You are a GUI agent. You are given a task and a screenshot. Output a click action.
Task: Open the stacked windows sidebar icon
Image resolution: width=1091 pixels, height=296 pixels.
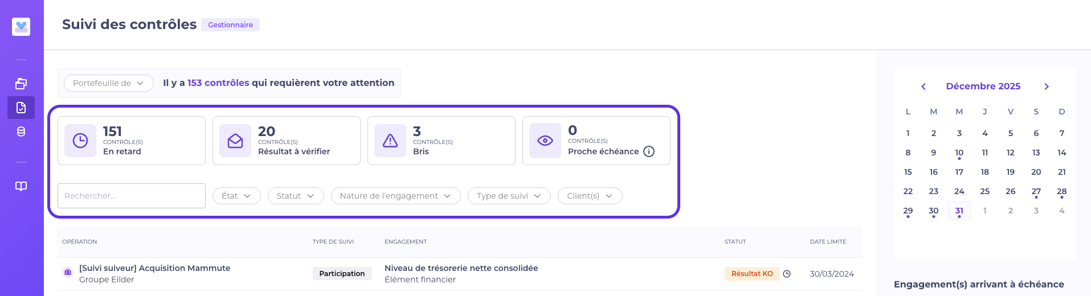pyautogui.click(x=21, y=84)
